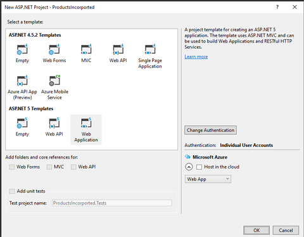
Task: Choose the ASP.NET 5 Web API template icon
Action: coord(54,123)
